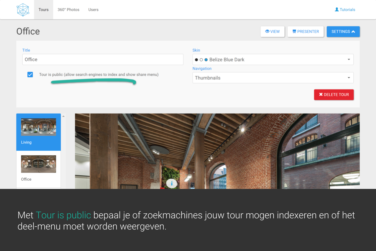This screenshot has width=376, height=251.
Task: Uncheck the Tour is public checkbox
Action: tap(30, 75)
